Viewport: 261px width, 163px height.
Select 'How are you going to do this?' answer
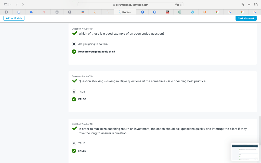click(74, 52)
